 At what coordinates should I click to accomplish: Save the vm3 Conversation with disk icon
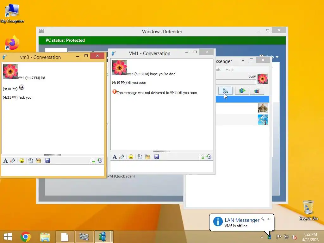tap(47, 160)
